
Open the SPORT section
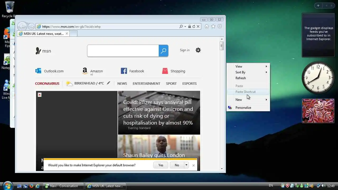click(x=171, y=83)
